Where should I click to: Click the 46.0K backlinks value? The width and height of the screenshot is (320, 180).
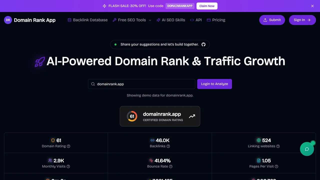(x=162, y=140)
